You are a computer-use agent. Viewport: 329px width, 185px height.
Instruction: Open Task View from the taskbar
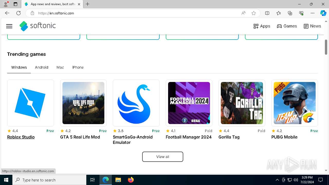coord(93,180)
